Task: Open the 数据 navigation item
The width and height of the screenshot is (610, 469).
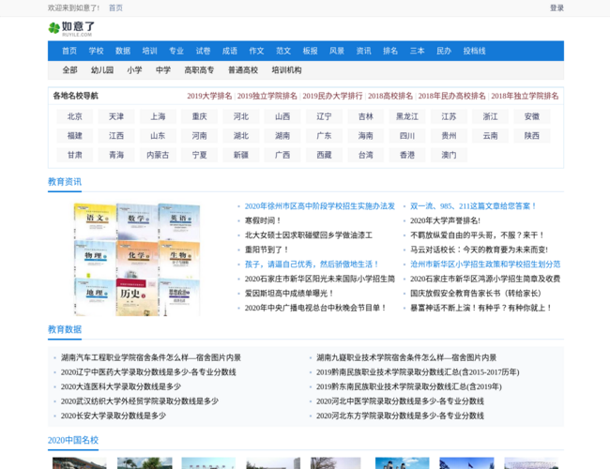Action: (x=123, y=51)
